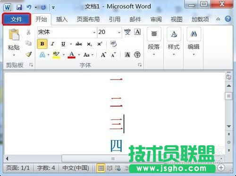Viewport: 236px width, 176px height.
Task: Shrink font size with the smaller A icon
Action: (x=113, y=55)
